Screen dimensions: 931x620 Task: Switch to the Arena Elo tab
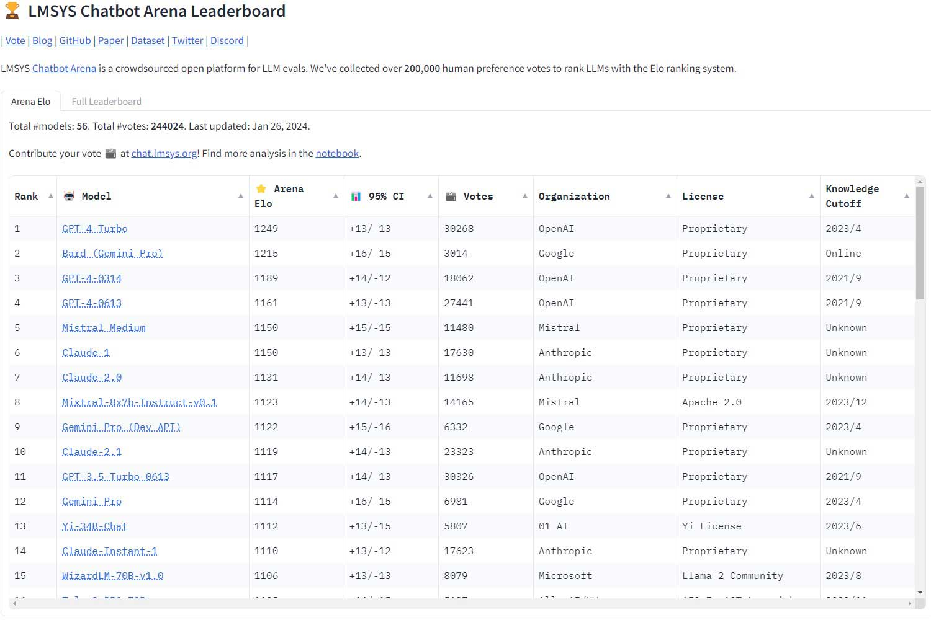[30, 101]
